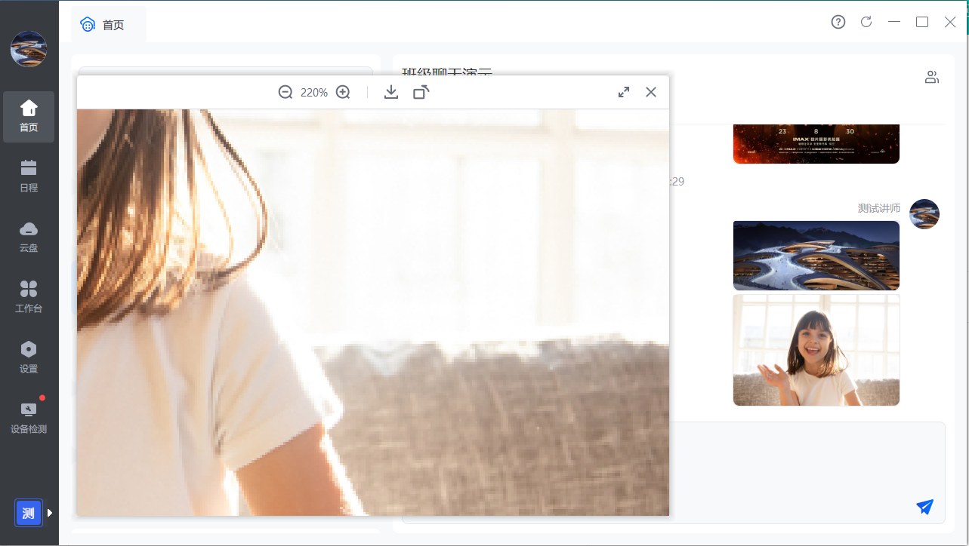Expand the image preview to fullscreen

(x=624, y=92)
